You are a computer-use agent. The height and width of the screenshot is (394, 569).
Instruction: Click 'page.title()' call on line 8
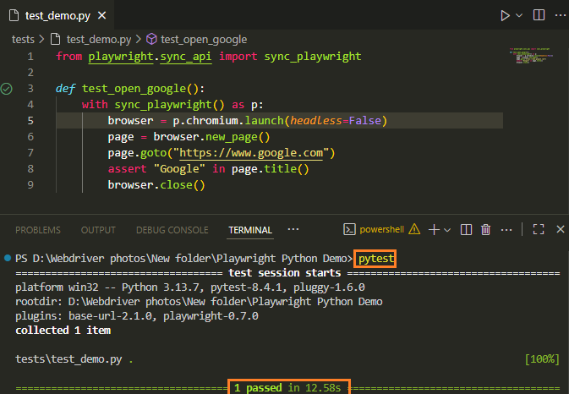coord(271,169)
